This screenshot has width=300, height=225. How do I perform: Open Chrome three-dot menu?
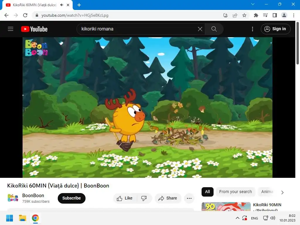294,15
